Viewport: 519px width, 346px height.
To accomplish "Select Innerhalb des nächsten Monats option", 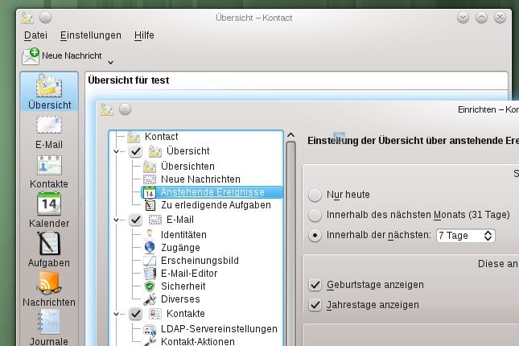I will [315, 215].
